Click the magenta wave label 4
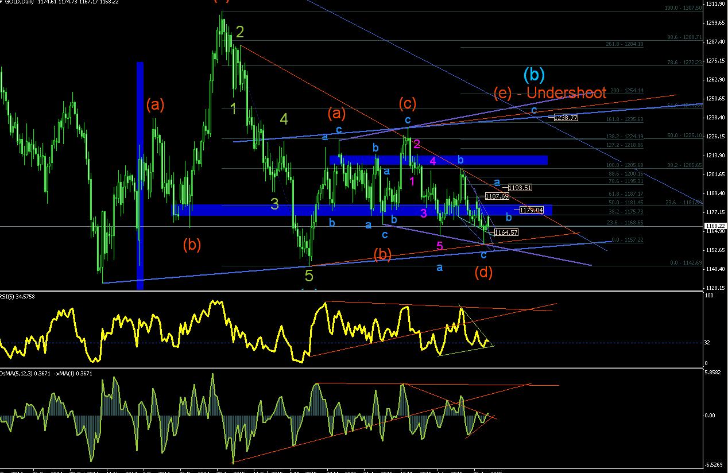This screenshot has height=473, width=728. (x=433, y=161)
